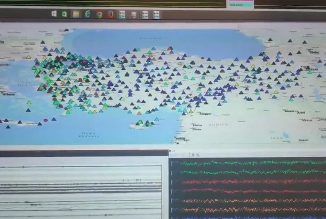Screen dimensions: 326x219
Task: Click the red circle marker south of Turkey's west coast
Action: coord(45,120)
